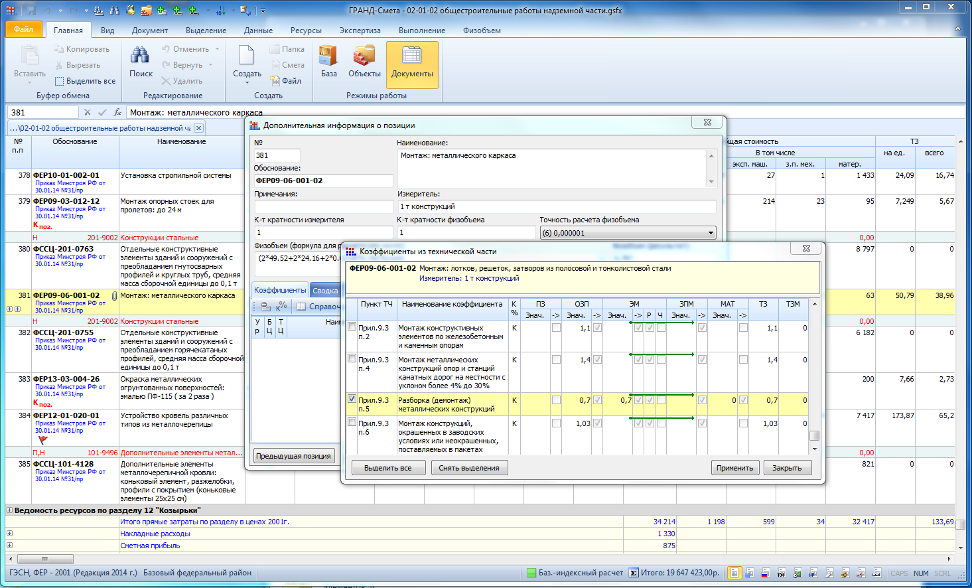Open the Экспертиза ribbon tab
The image size is (972, 588).
[x=360, y=31]
